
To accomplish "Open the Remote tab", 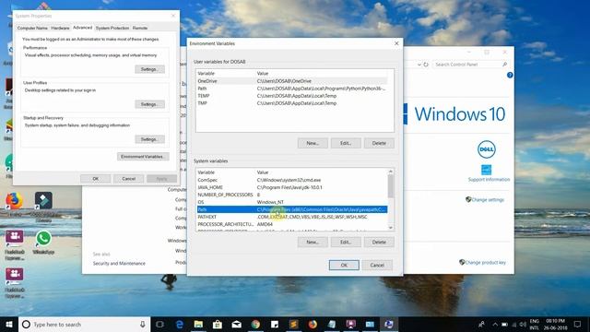I will click(x=140, y=28).
